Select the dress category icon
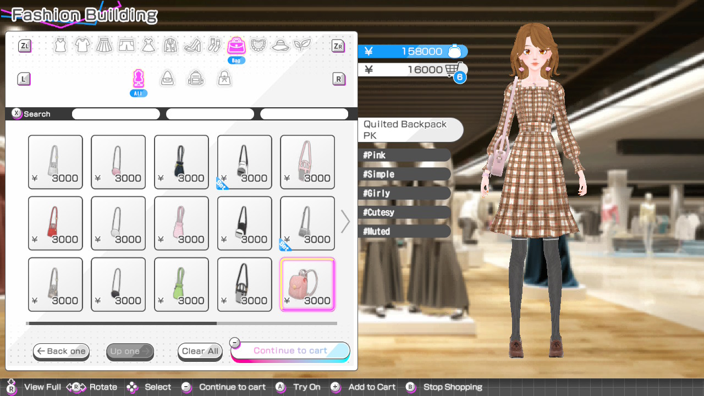704x396 pixels. tap(148, 45)
